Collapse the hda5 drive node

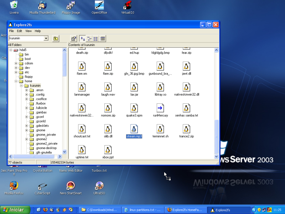point(11,50)
